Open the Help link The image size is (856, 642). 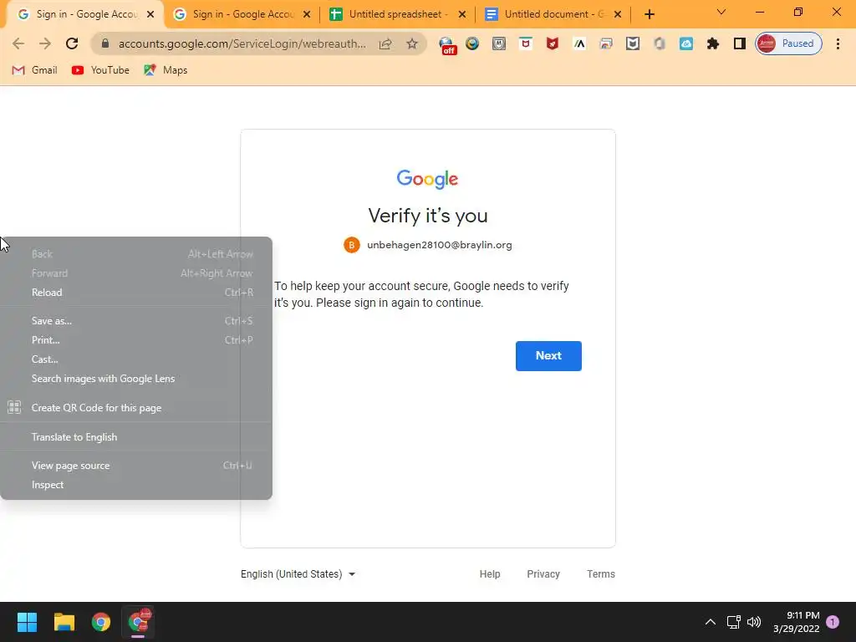click(x=490, y=574)
